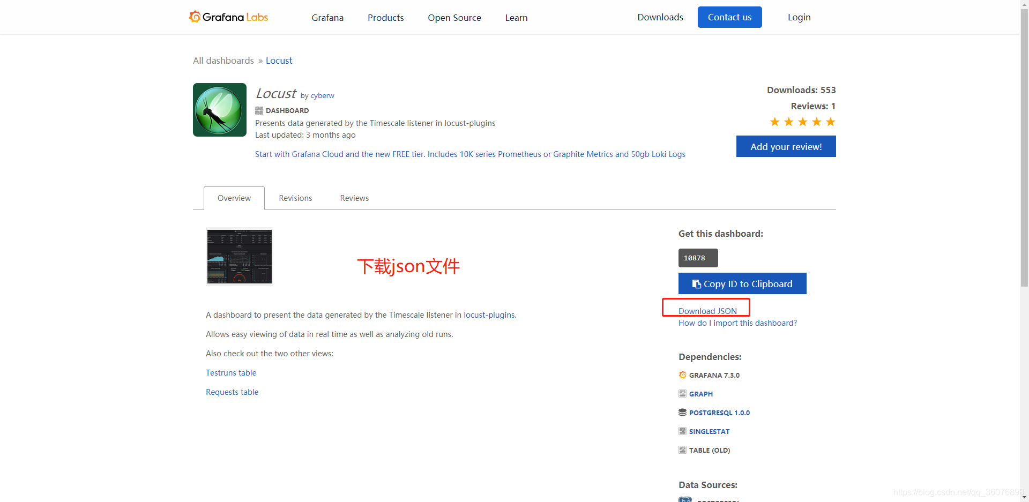Go back to All dashboards

tap(223, 61)
